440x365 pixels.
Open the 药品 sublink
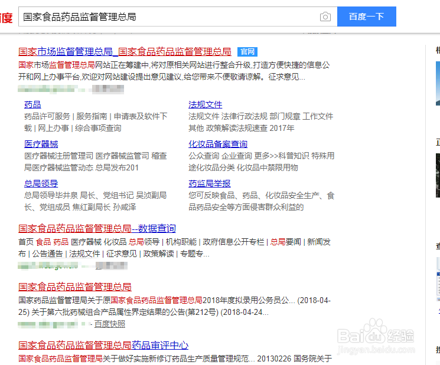[x=32, y=104]
